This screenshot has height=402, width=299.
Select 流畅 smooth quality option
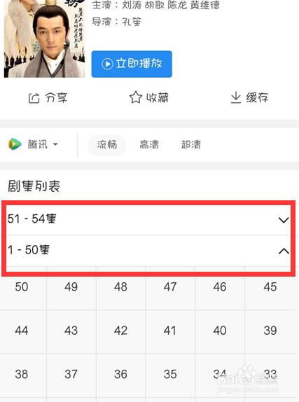coord(107,144)
